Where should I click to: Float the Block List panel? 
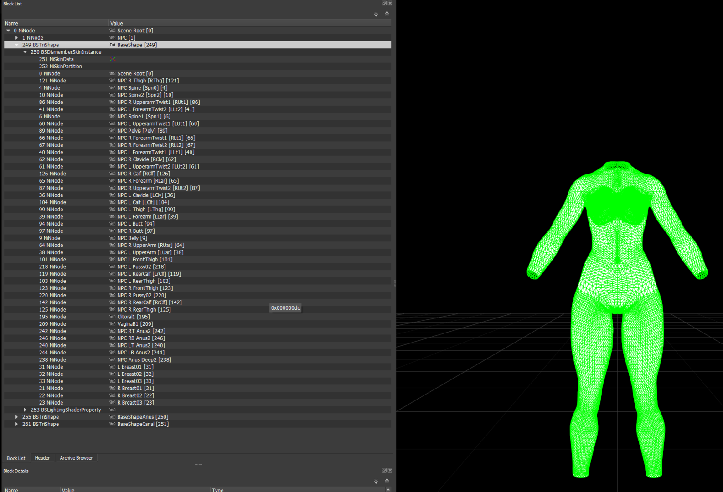tap(384, 3)
